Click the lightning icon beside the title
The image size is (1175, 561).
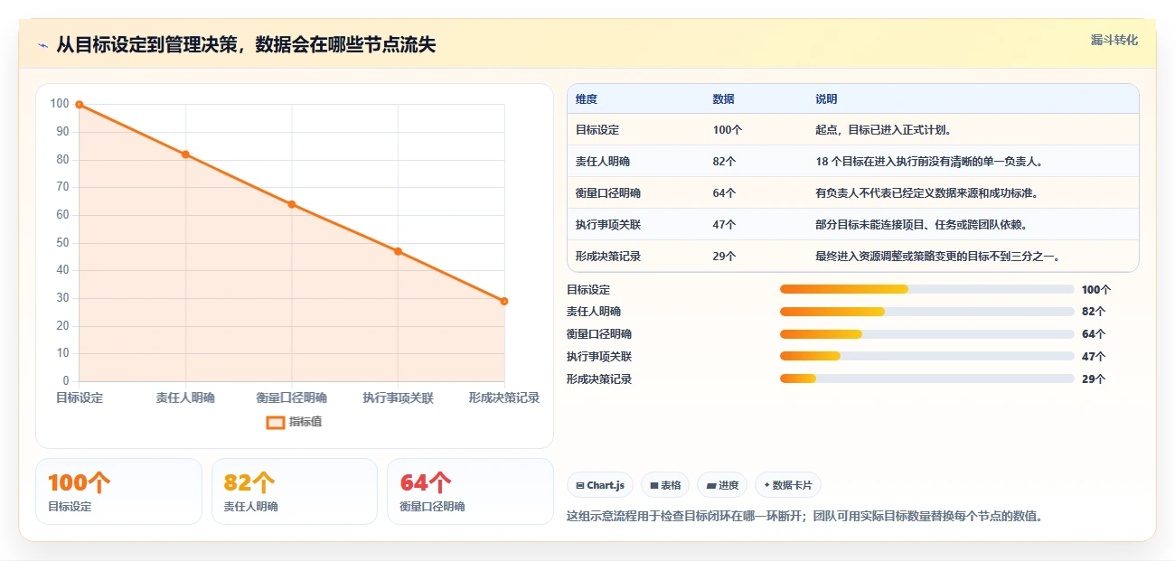(42, 45)
